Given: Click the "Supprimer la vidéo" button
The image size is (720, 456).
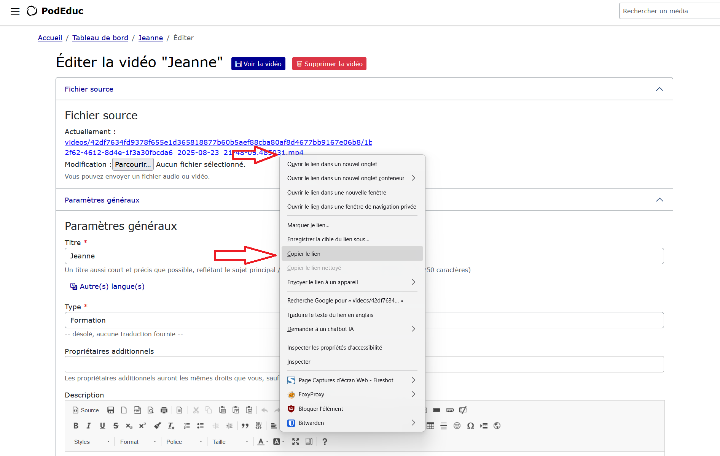Looking at the screenshot, I should 329,64.
